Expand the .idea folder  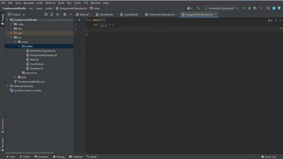[11, 24]
